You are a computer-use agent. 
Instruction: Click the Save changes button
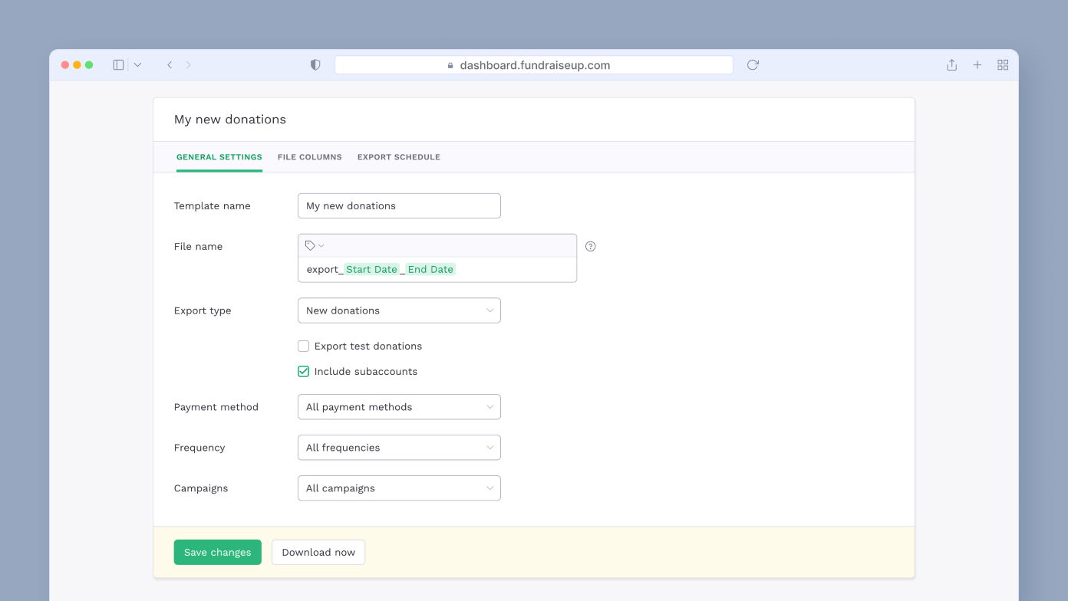[x=218, y=552]
